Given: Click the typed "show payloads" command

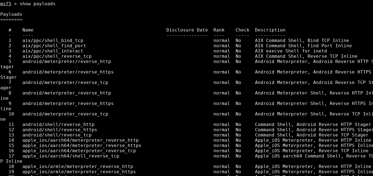Looking at the screenshot, I should 37,4.
